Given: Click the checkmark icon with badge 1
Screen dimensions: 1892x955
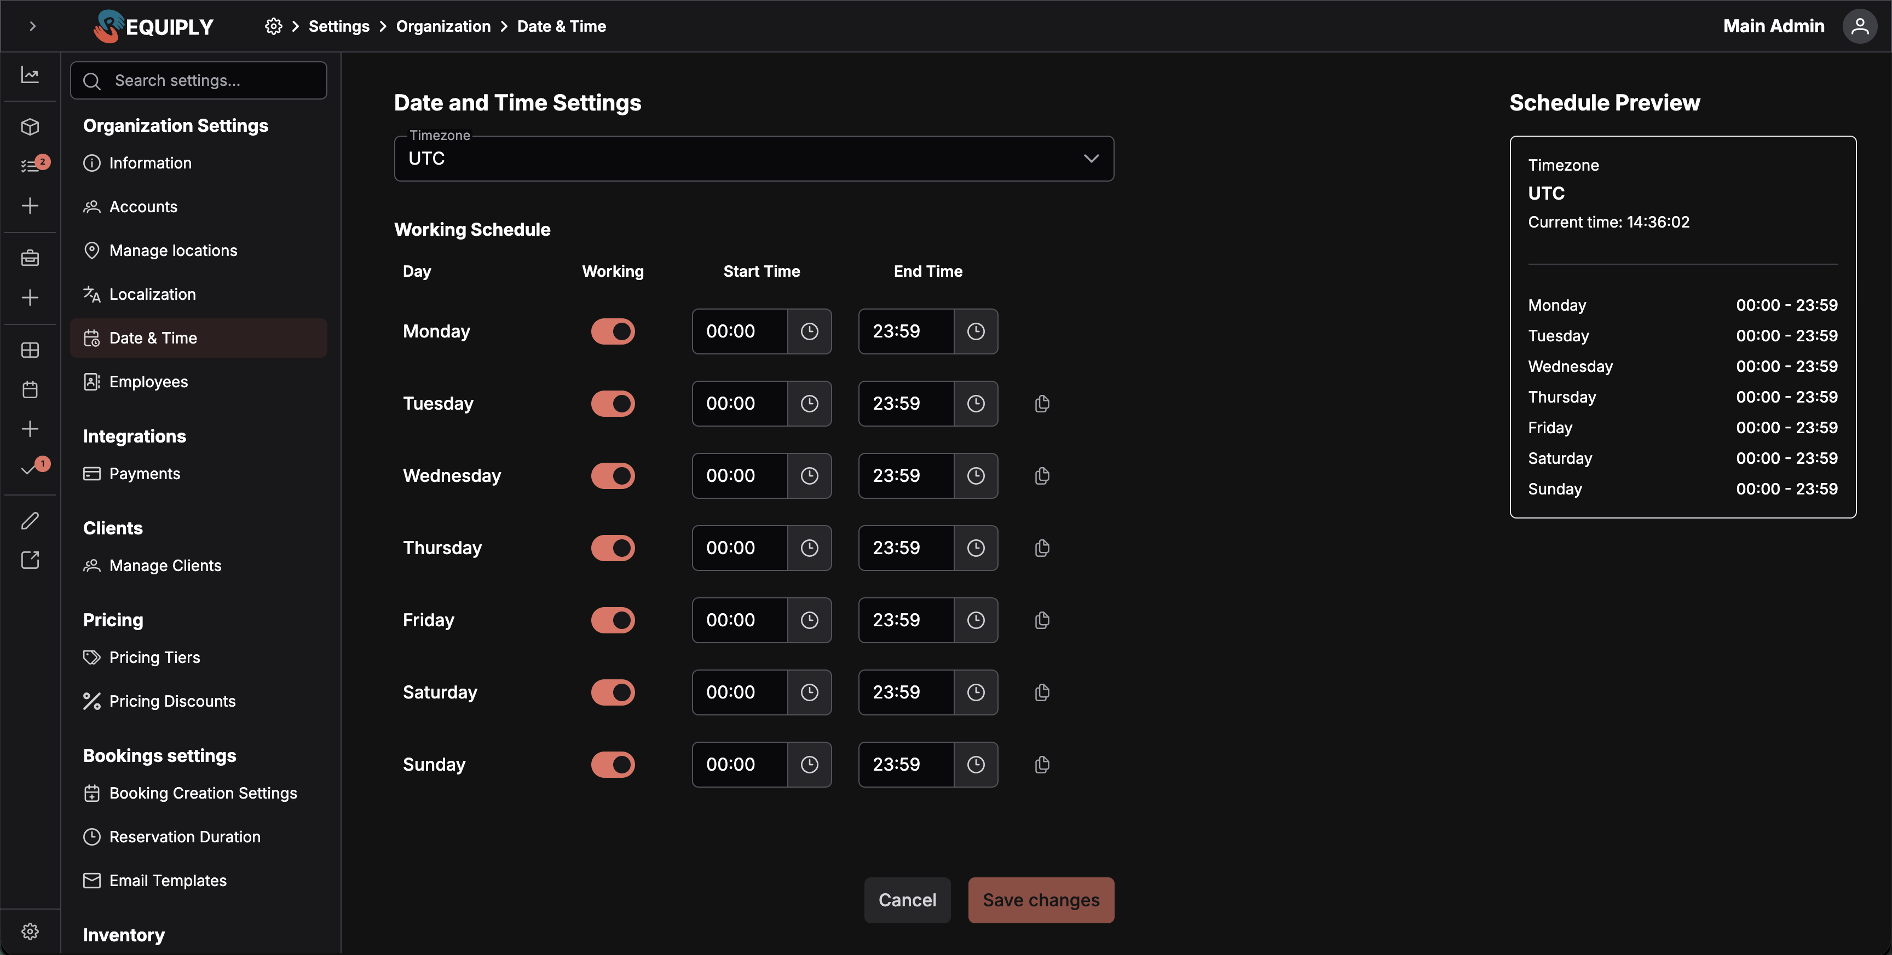Looking at the screenshot, I should tap(30, 468).
